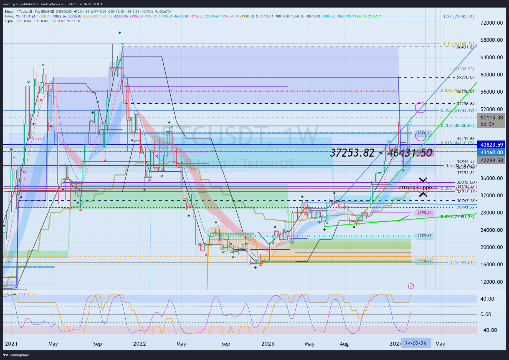Select the '37253.82 ~ 46431.50' range annotation
The width and height of the screenshot is (509, 360).
pos(381,153)
